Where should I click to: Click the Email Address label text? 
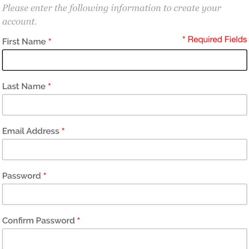(x=31, y=131)
